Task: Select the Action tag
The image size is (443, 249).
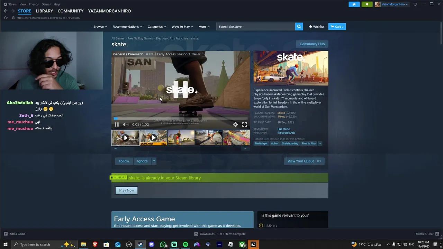Action: pyautogui.click(x=274, y=144)
